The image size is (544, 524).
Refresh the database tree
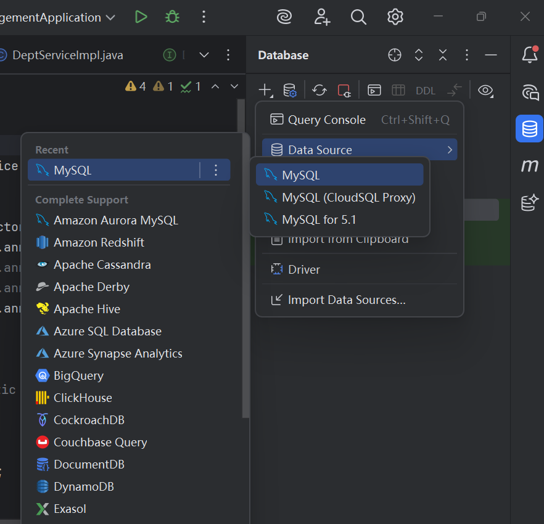319,90
